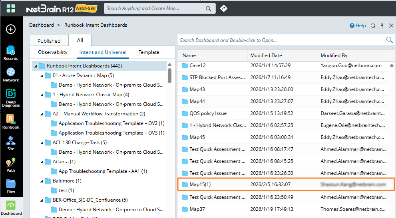Click the plus icon to create new
The image size is (396, 218).
point(11,29)
